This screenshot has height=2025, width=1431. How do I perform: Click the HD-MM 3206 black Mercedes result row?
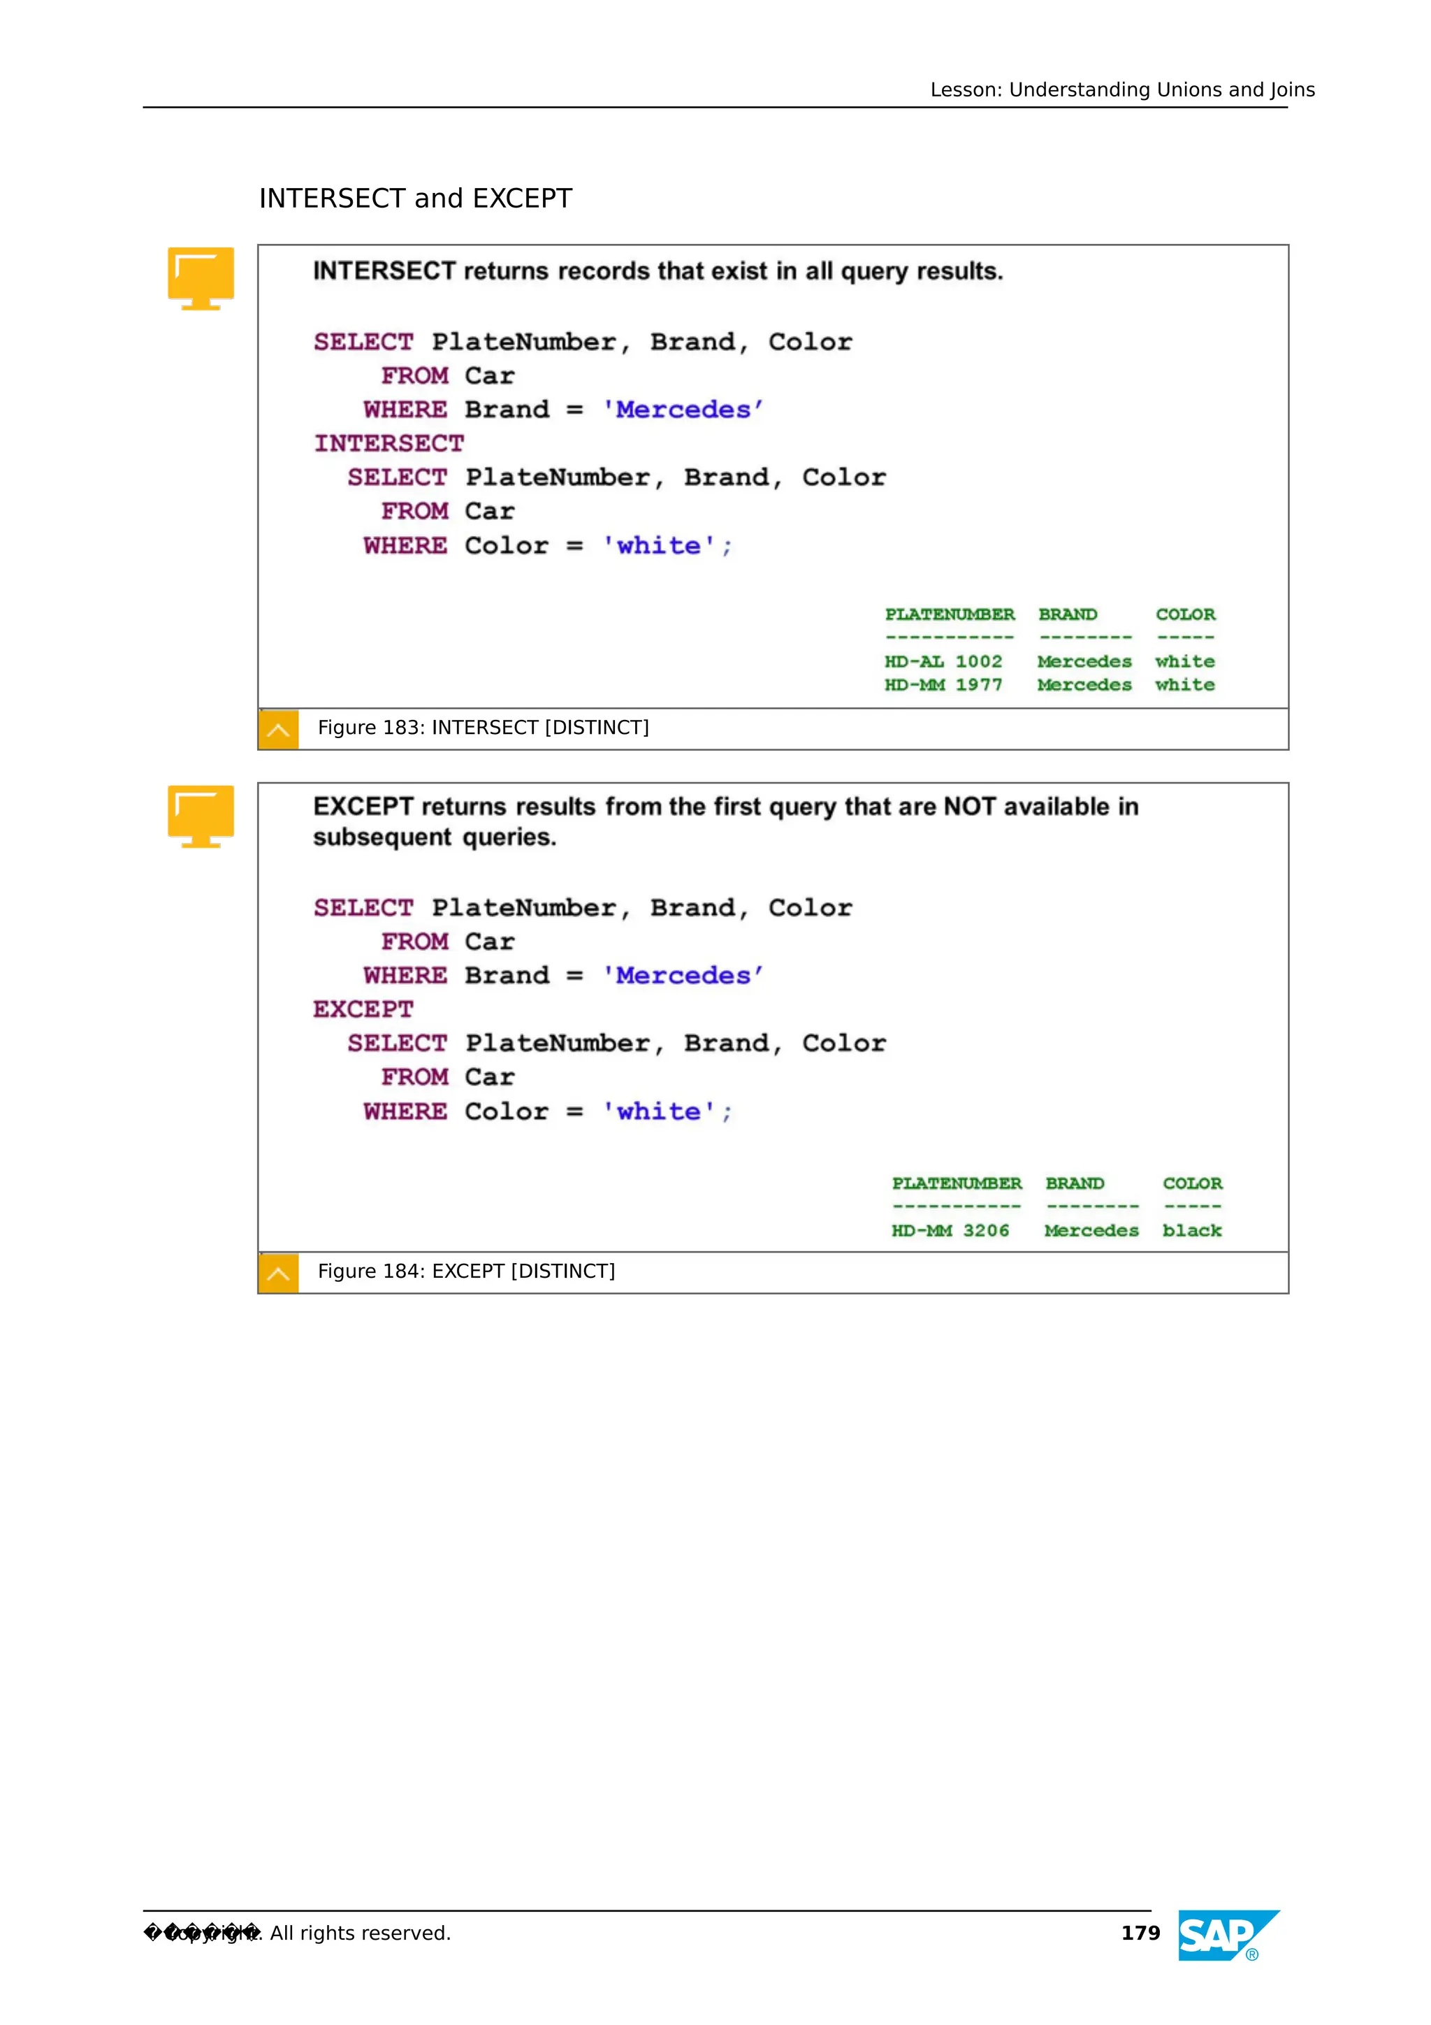point(1055,1230)
